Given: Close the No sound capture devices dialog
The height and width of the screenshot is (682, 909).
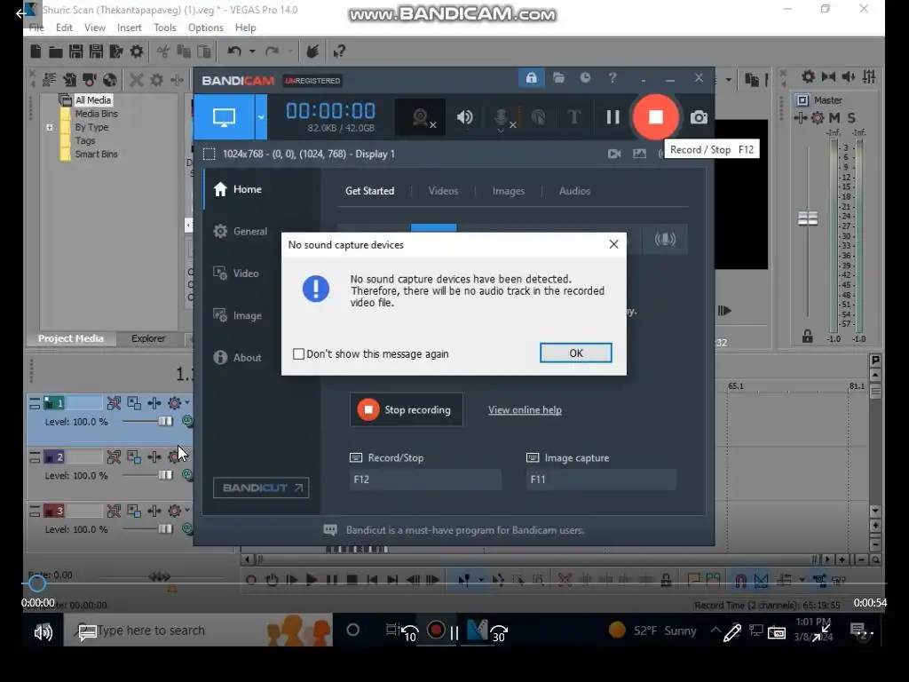Looking at the screenshot, I should point(613,245).
